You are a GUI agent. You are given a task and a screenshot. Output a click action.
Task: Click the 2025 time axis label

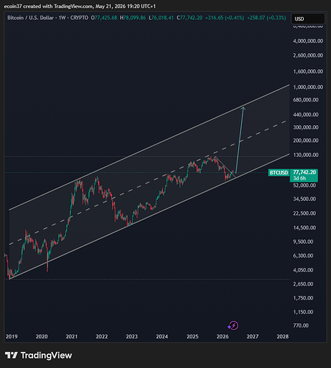(192, 336)
